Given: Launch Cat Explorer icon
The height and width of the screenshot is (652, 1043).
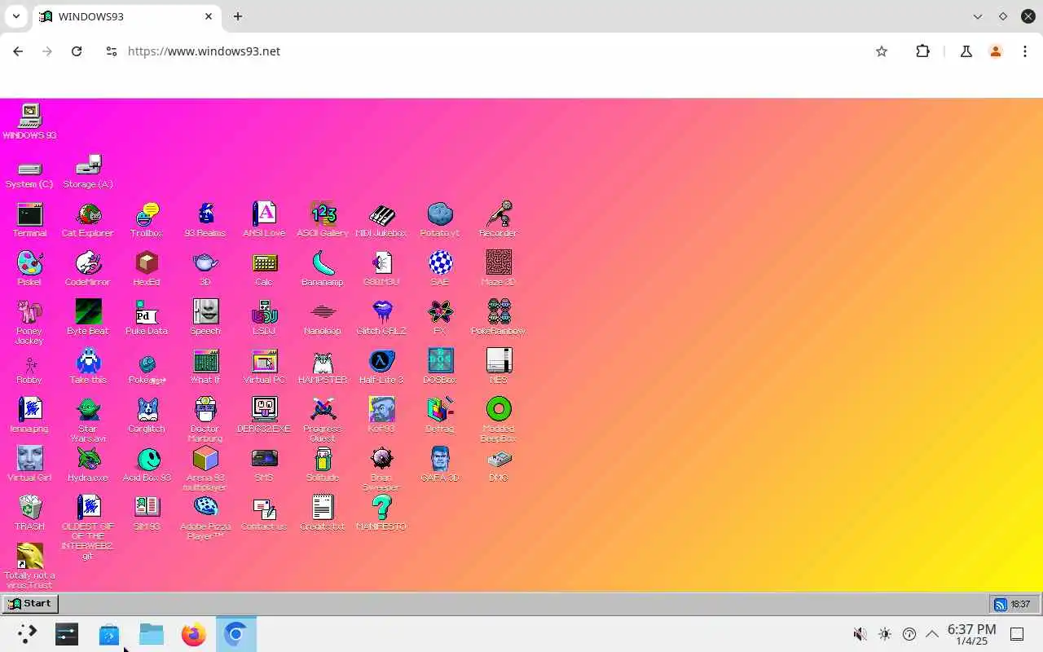Looking at the screenshot, I should click(x=88, y=220).
